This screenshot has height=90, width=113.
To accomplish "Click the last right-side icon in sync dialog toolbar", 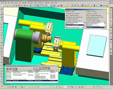I will [49, 68].
